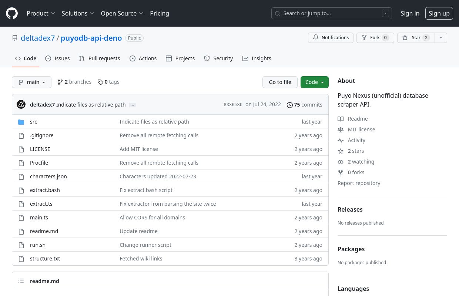Expand the Product menu
The image size is (459, 296).
click(41, 13)
